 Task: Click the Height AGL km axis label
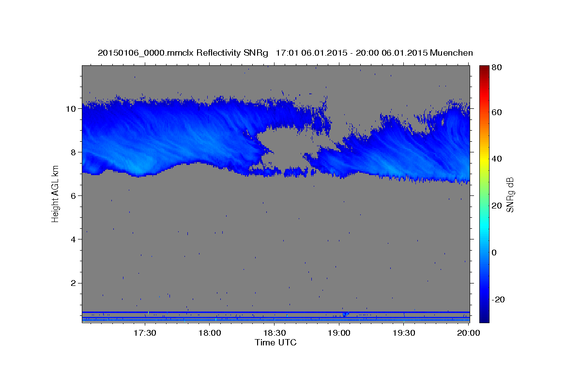[x=55, y=194]
